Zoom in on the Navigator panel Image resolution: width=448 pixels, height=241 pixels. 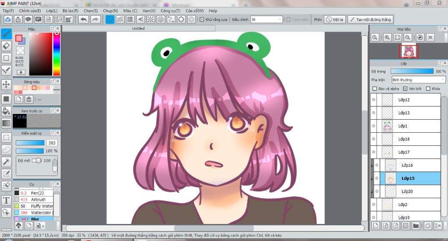[387, 38]
